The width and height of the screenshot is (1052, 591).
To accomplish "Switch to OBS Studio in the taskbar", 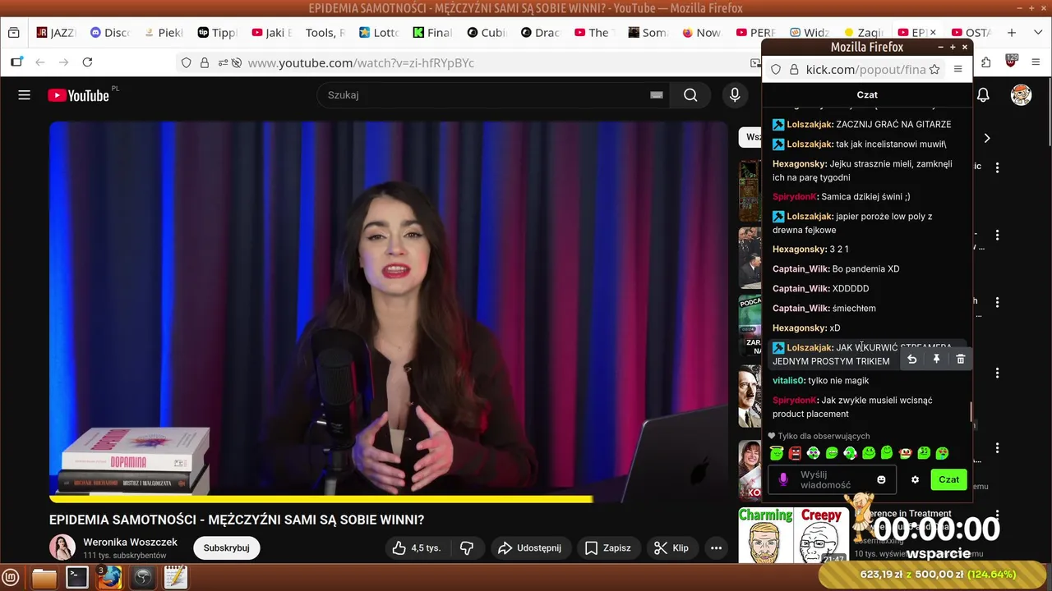I will tap(143, 577).
